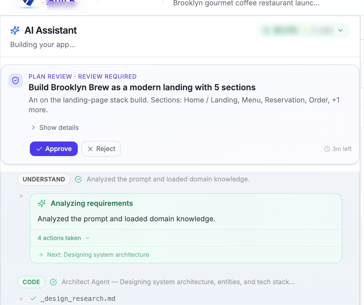Click the Building your app status text

click(x=43, y=45)
